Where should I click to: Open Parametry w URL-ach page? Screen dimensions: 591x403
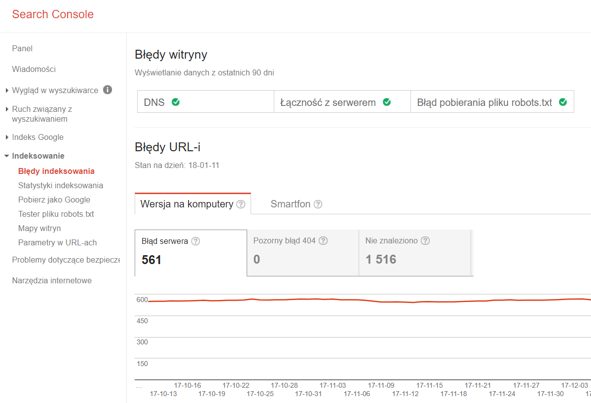tap(58, 243)
